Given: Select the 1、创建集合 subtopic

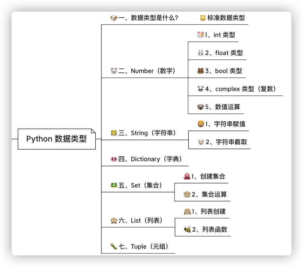Looking at the screenshot, I should pos(204,176).
